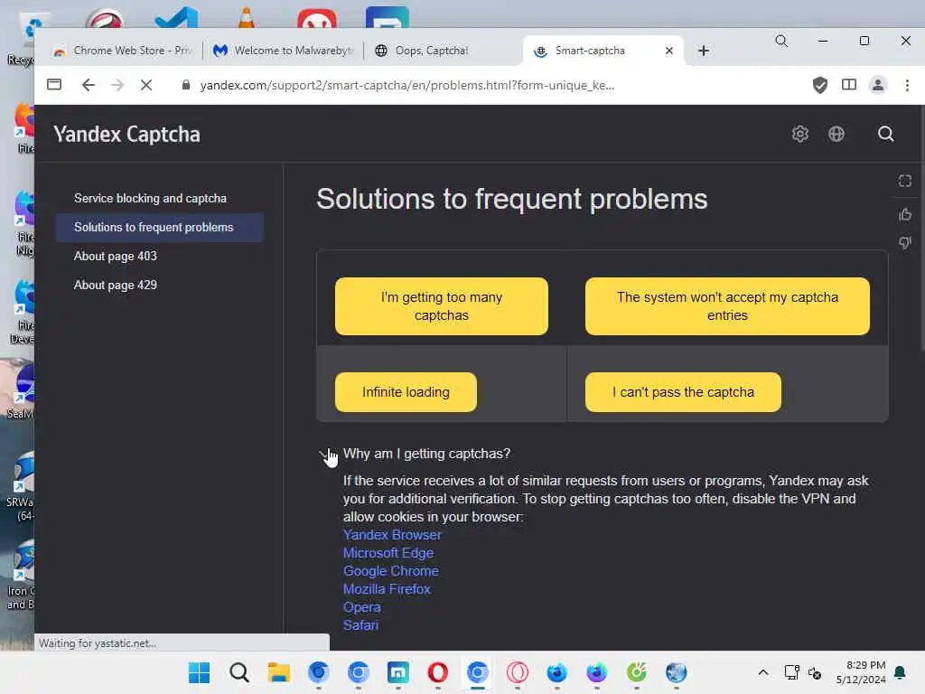This screenshot has height=694, width=925.
Task: Open the globe browser icon in taskbar
Action: [676, 672]
